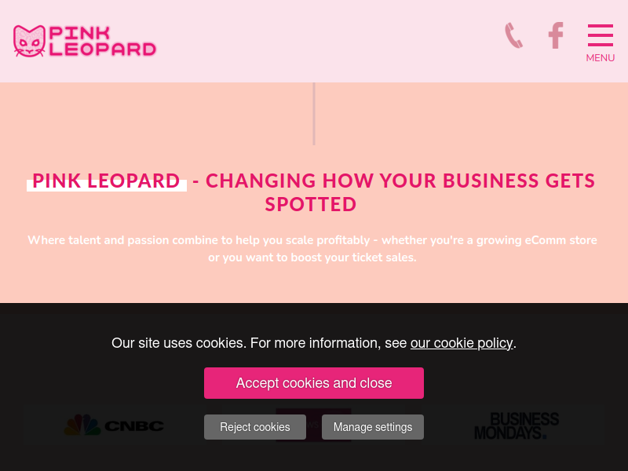Choose the Reject cookies button
Screen dimensions: 628x471
(x=255, y=427)
